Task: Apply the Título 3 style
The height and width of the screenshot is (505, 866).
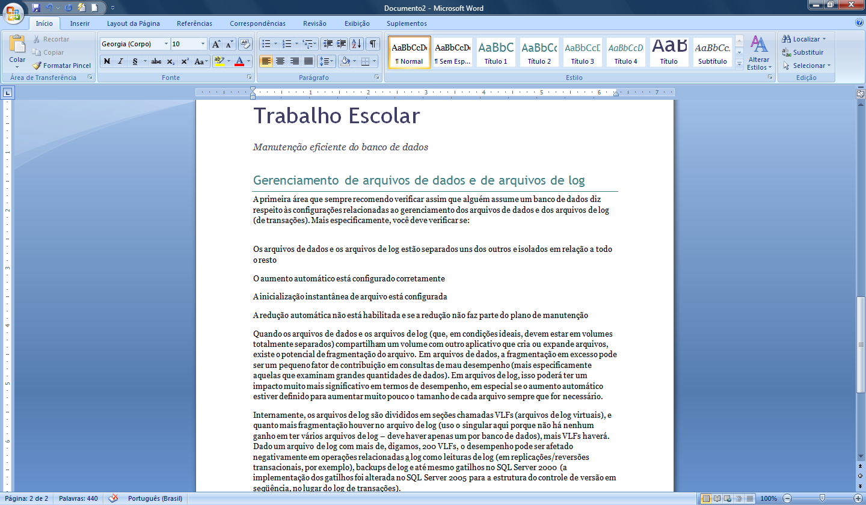Action: click(x=583, y=52)
